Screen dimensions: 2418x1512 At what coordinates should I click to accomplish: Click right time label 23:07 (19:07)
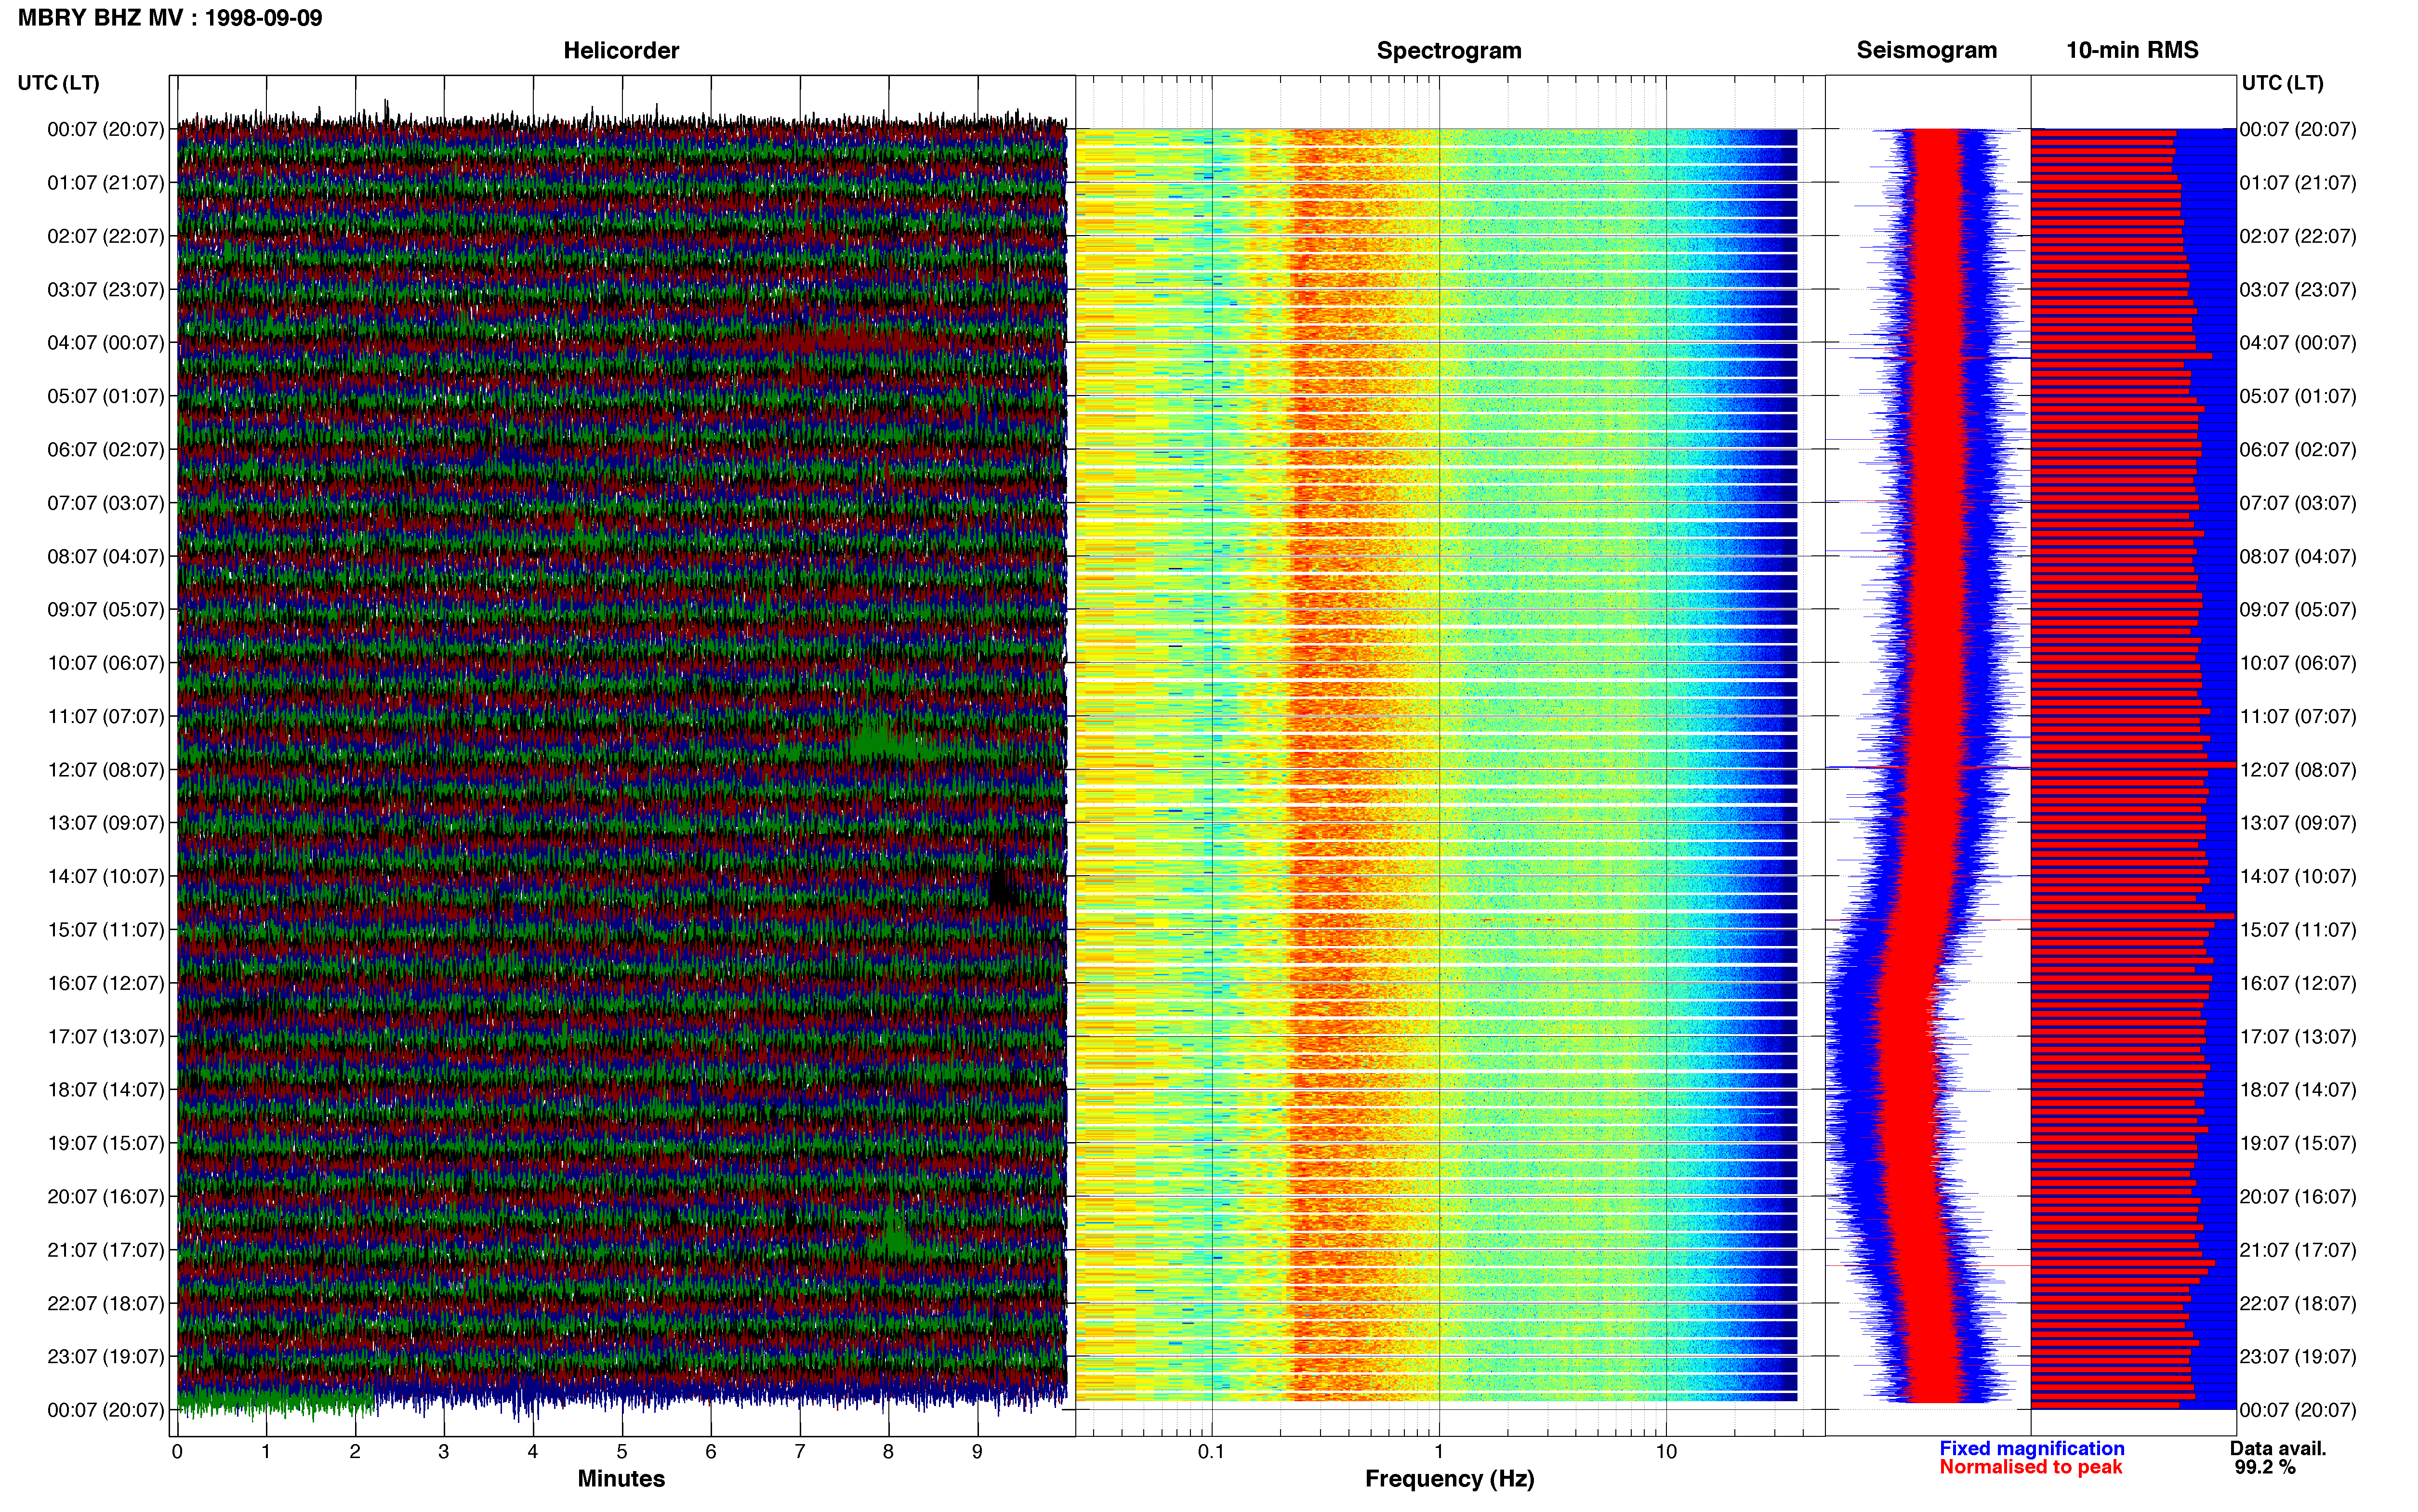[2298, 1356]
